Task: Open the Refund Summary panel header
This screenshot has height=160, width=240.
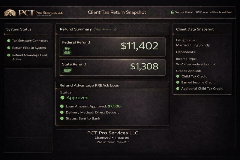Action: [112, 29]
